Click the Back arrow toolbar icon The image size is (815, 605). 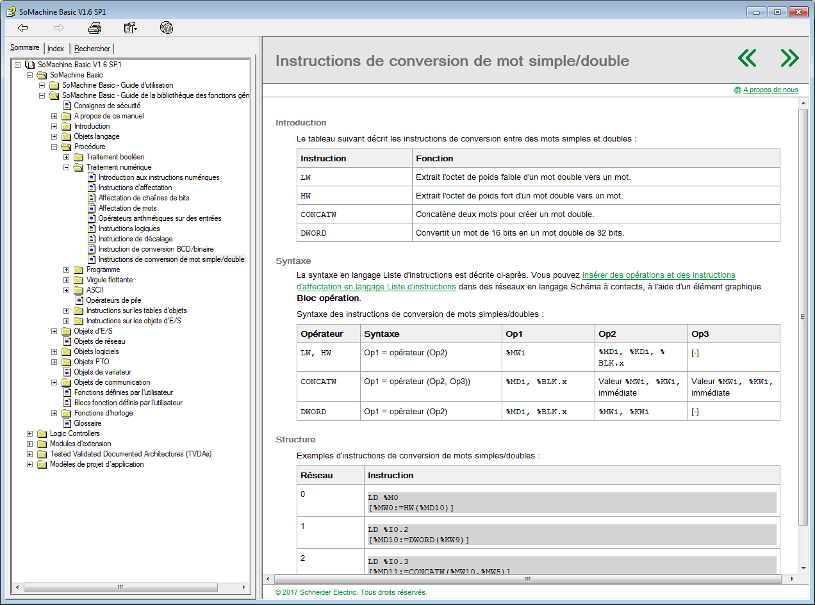coord(23,28)
